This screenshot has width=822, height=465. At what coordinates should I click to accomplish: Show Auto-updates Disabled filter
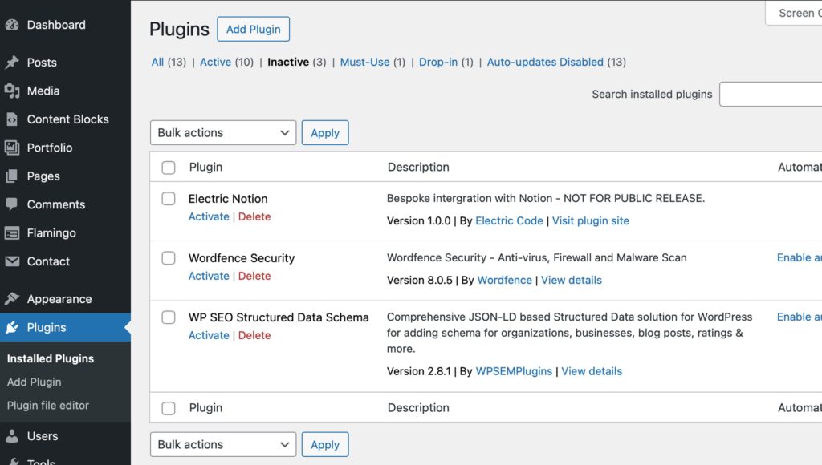point(545,62)
